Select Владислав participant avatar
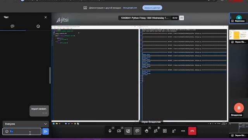The image size is (248, 140). point(239,108)
